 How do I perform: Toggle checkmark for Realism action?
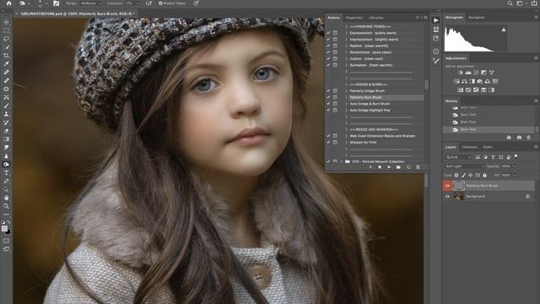(328, 46)
